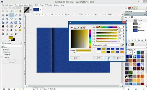Open the zoom percentage dropdown in status bar

tap(43, 89)
